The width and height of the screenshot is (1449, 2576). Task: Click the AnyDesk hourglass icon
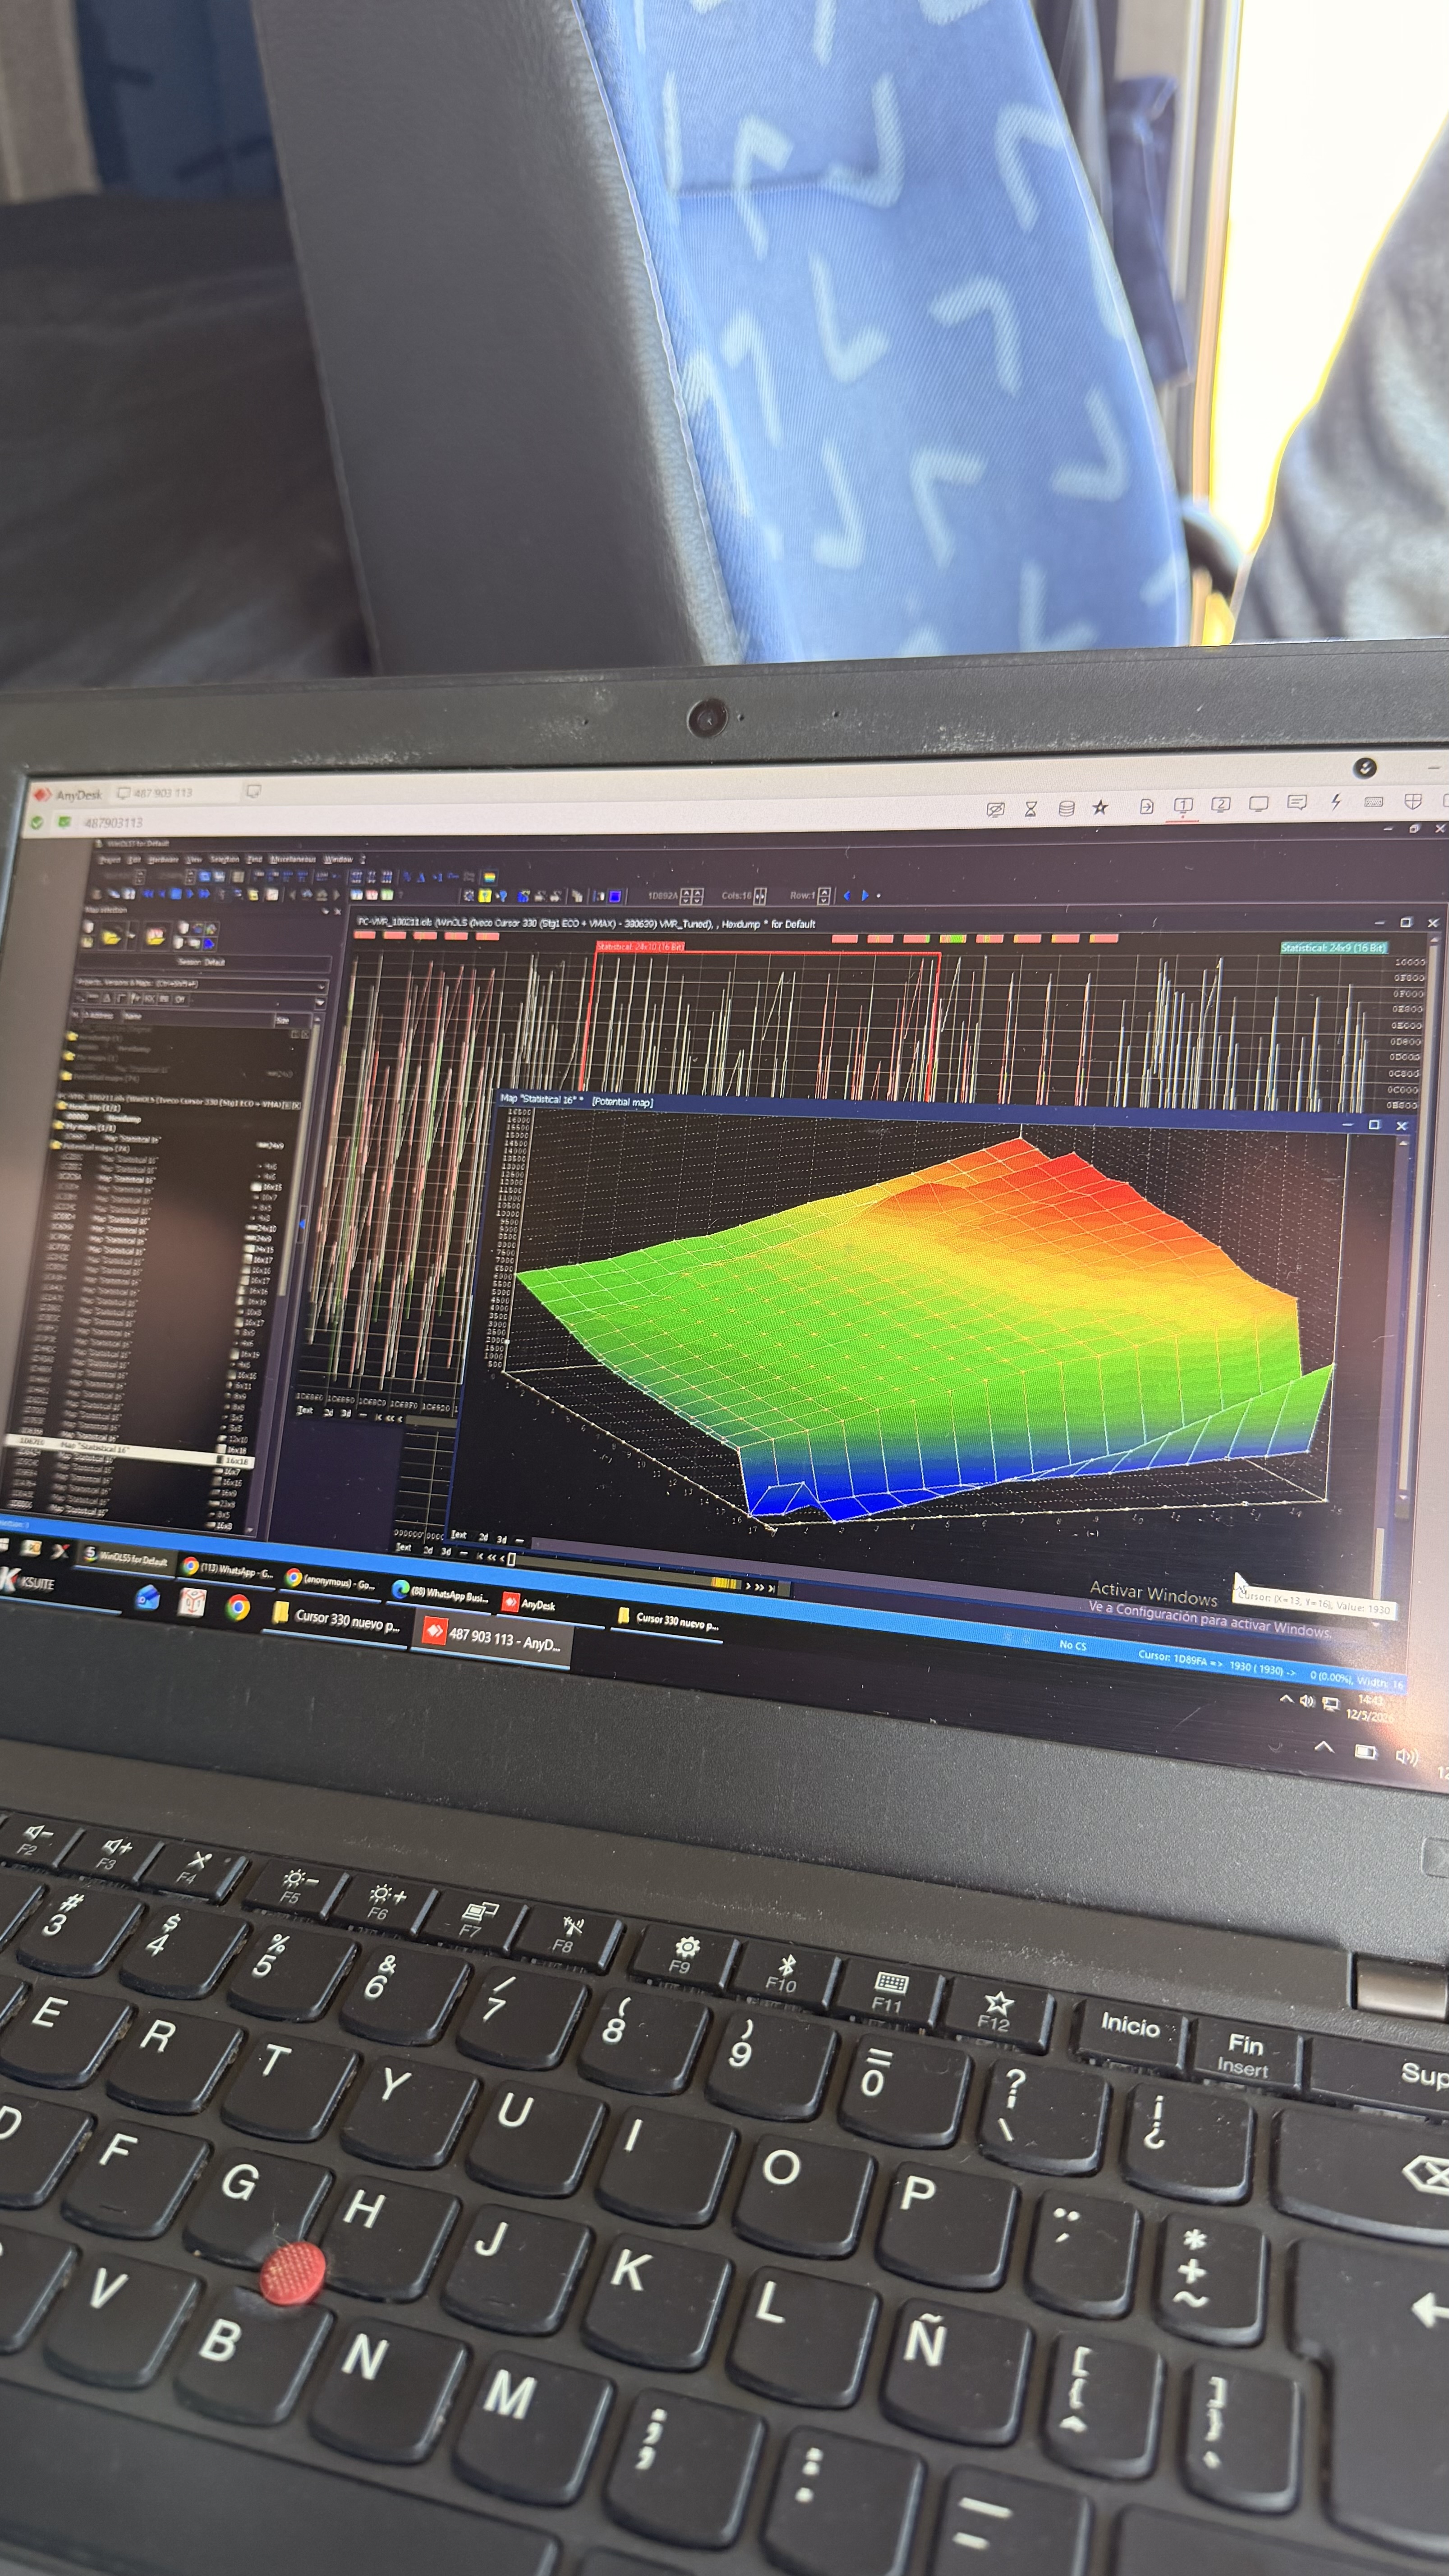coord(1030,809)
